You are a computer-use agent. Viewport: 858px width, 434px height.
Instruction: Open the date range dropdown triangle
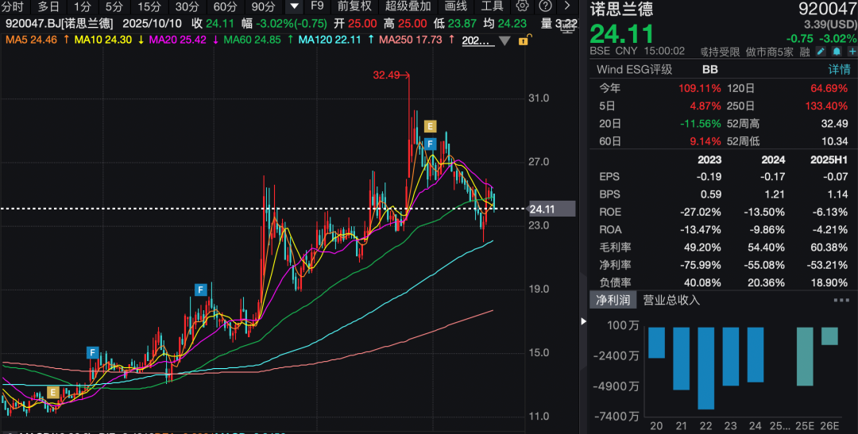click(504, 41)
